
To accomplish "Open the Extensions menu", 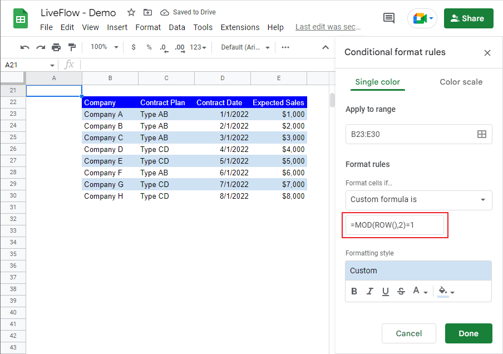I will pos(240,27).
